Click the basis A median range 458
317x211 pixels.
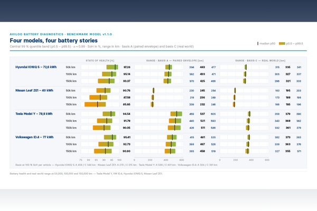coord(202,151)
